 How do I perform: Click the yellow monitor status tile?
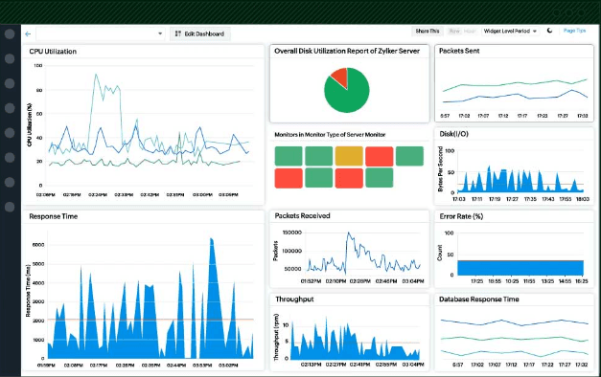coord(349,156)
